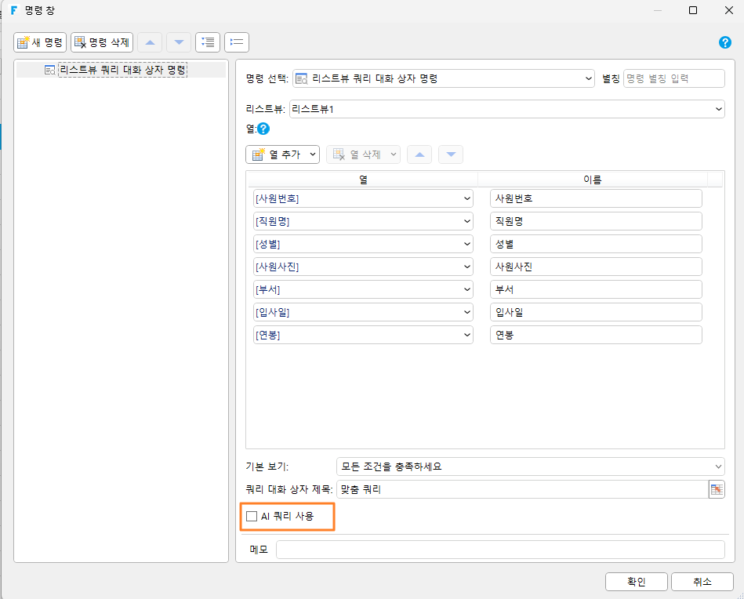Click the help icon next to 열 label
744x599 pixels.
(x=263, y=129)
